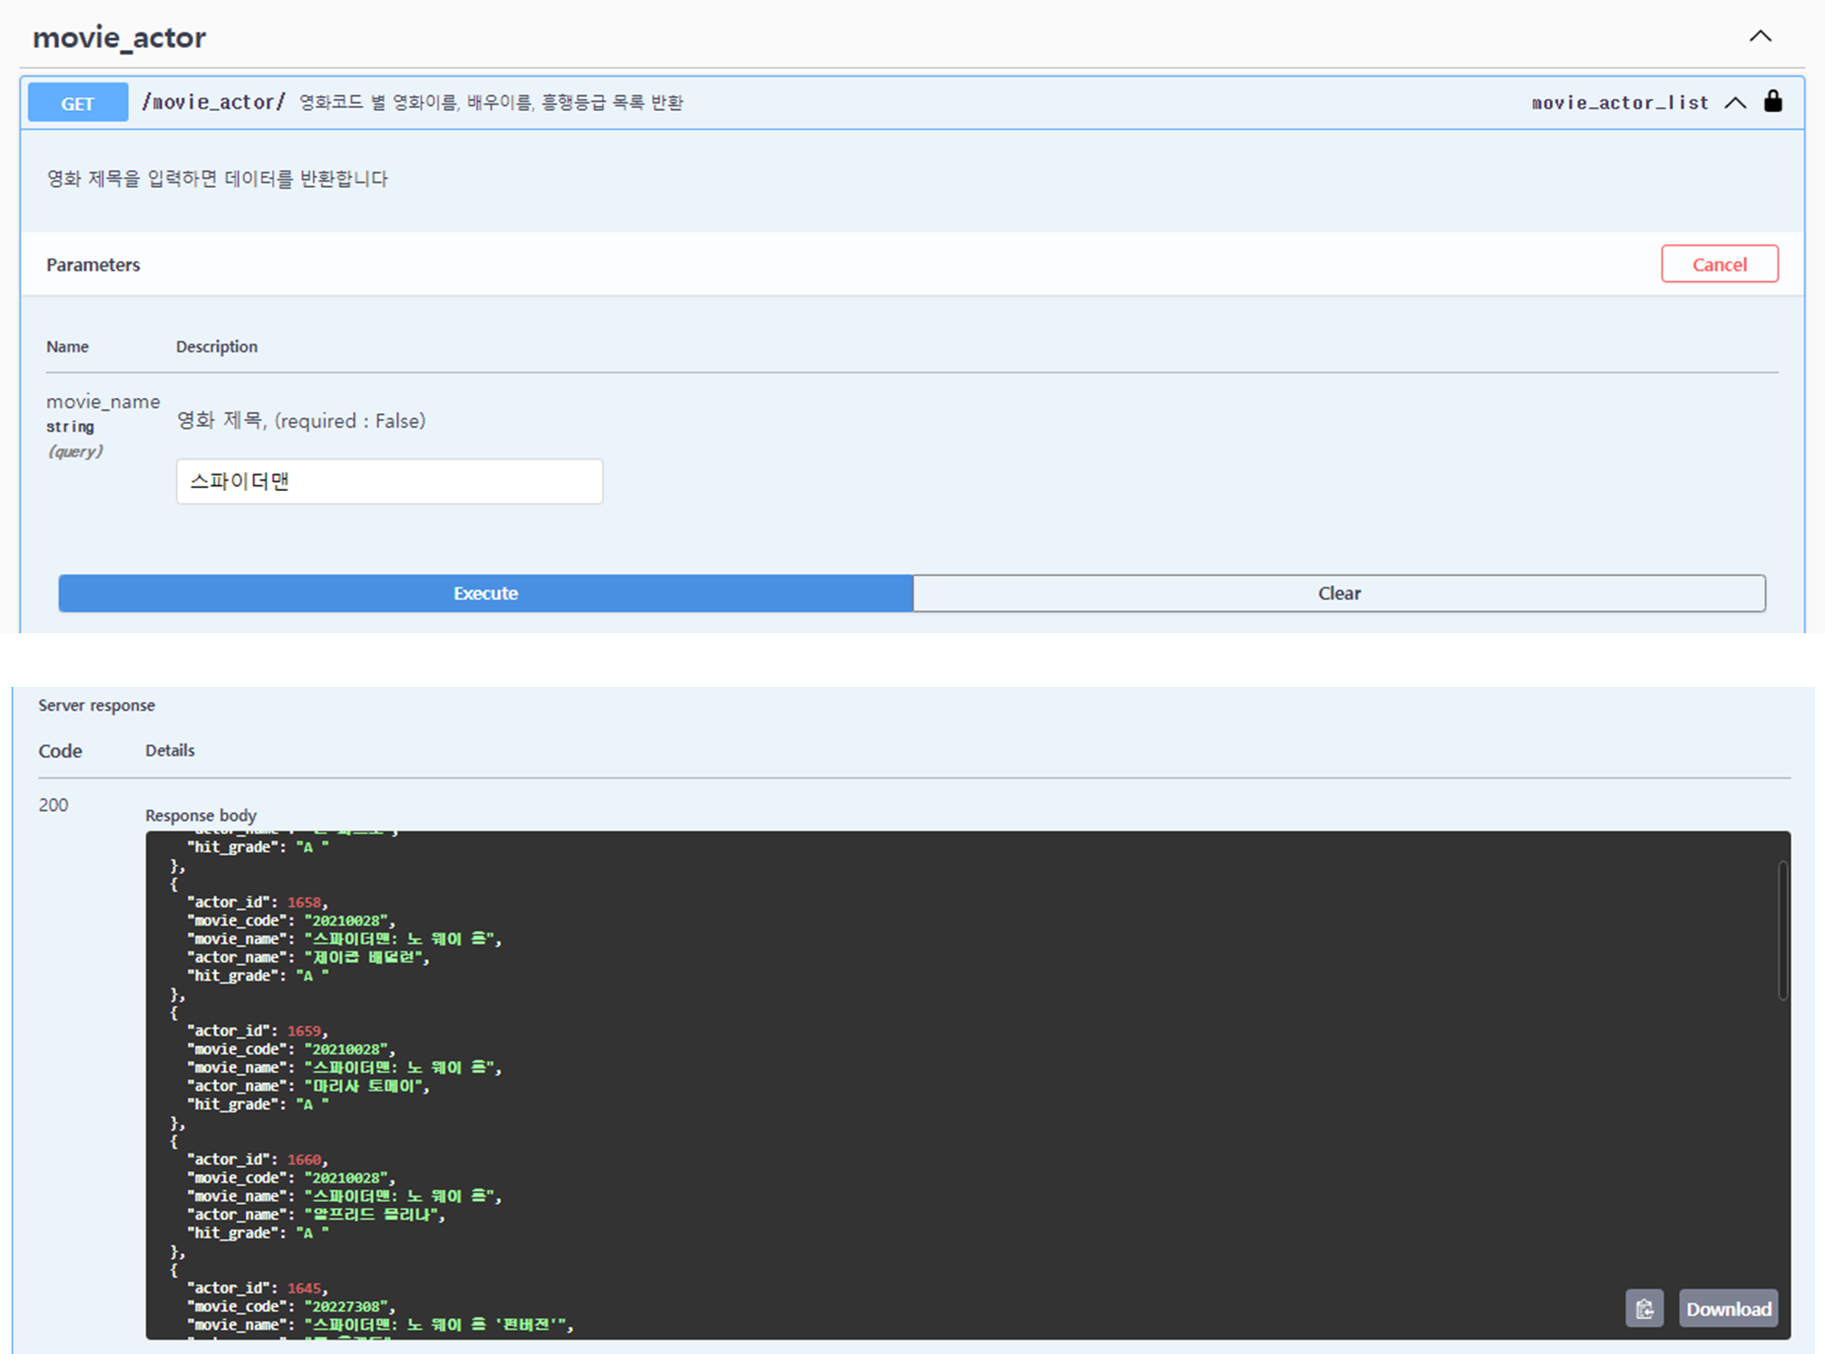This screenshot has width=1825, height=1354.
Task: Click the Code column header
Action: [60, 751]
